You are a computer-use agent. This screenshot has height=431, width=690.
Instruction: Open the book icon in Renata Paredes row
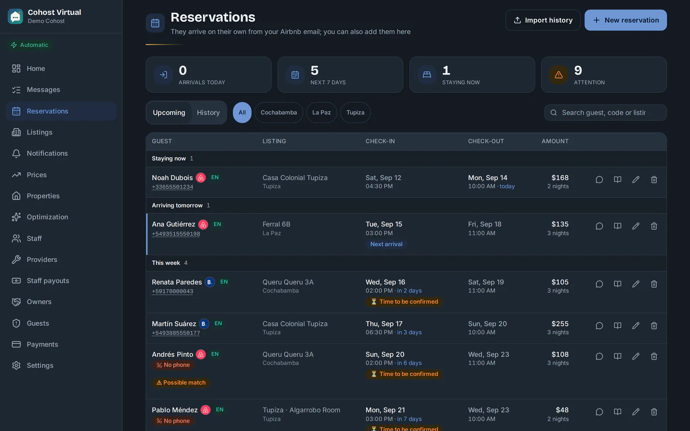618,284
